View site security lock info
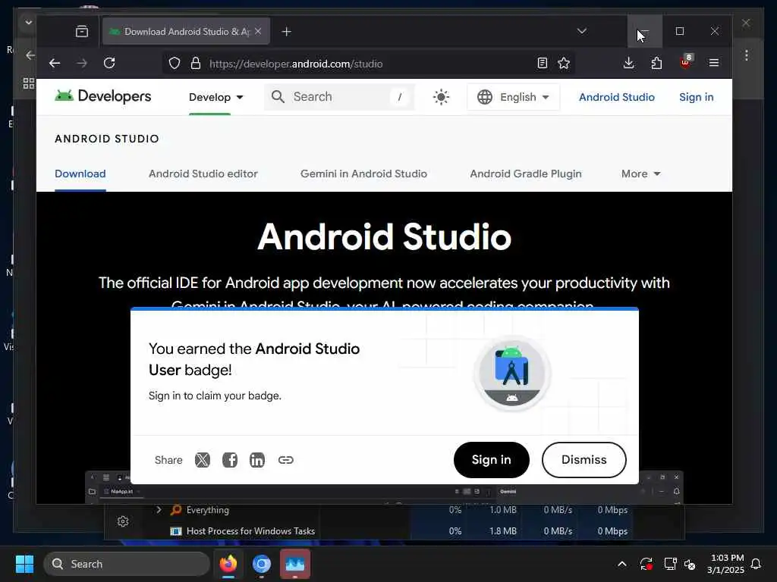The height and width of the screenshot is (582, 777). tap(196, 64)
